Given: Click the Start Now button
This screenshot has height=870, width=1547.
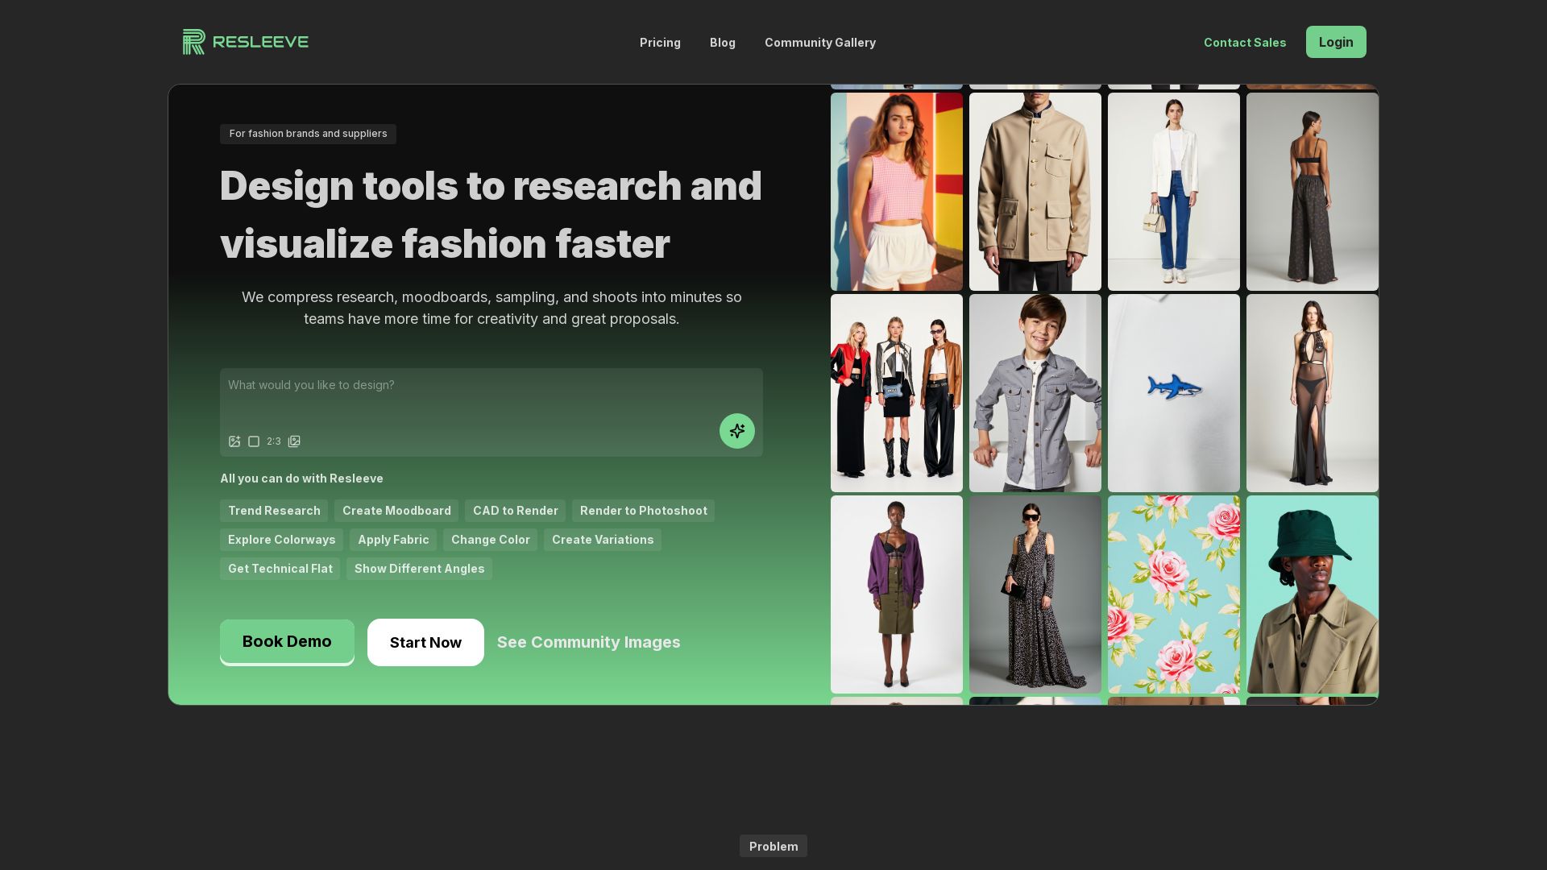Looking at the screenshot, I should (425, 642).
